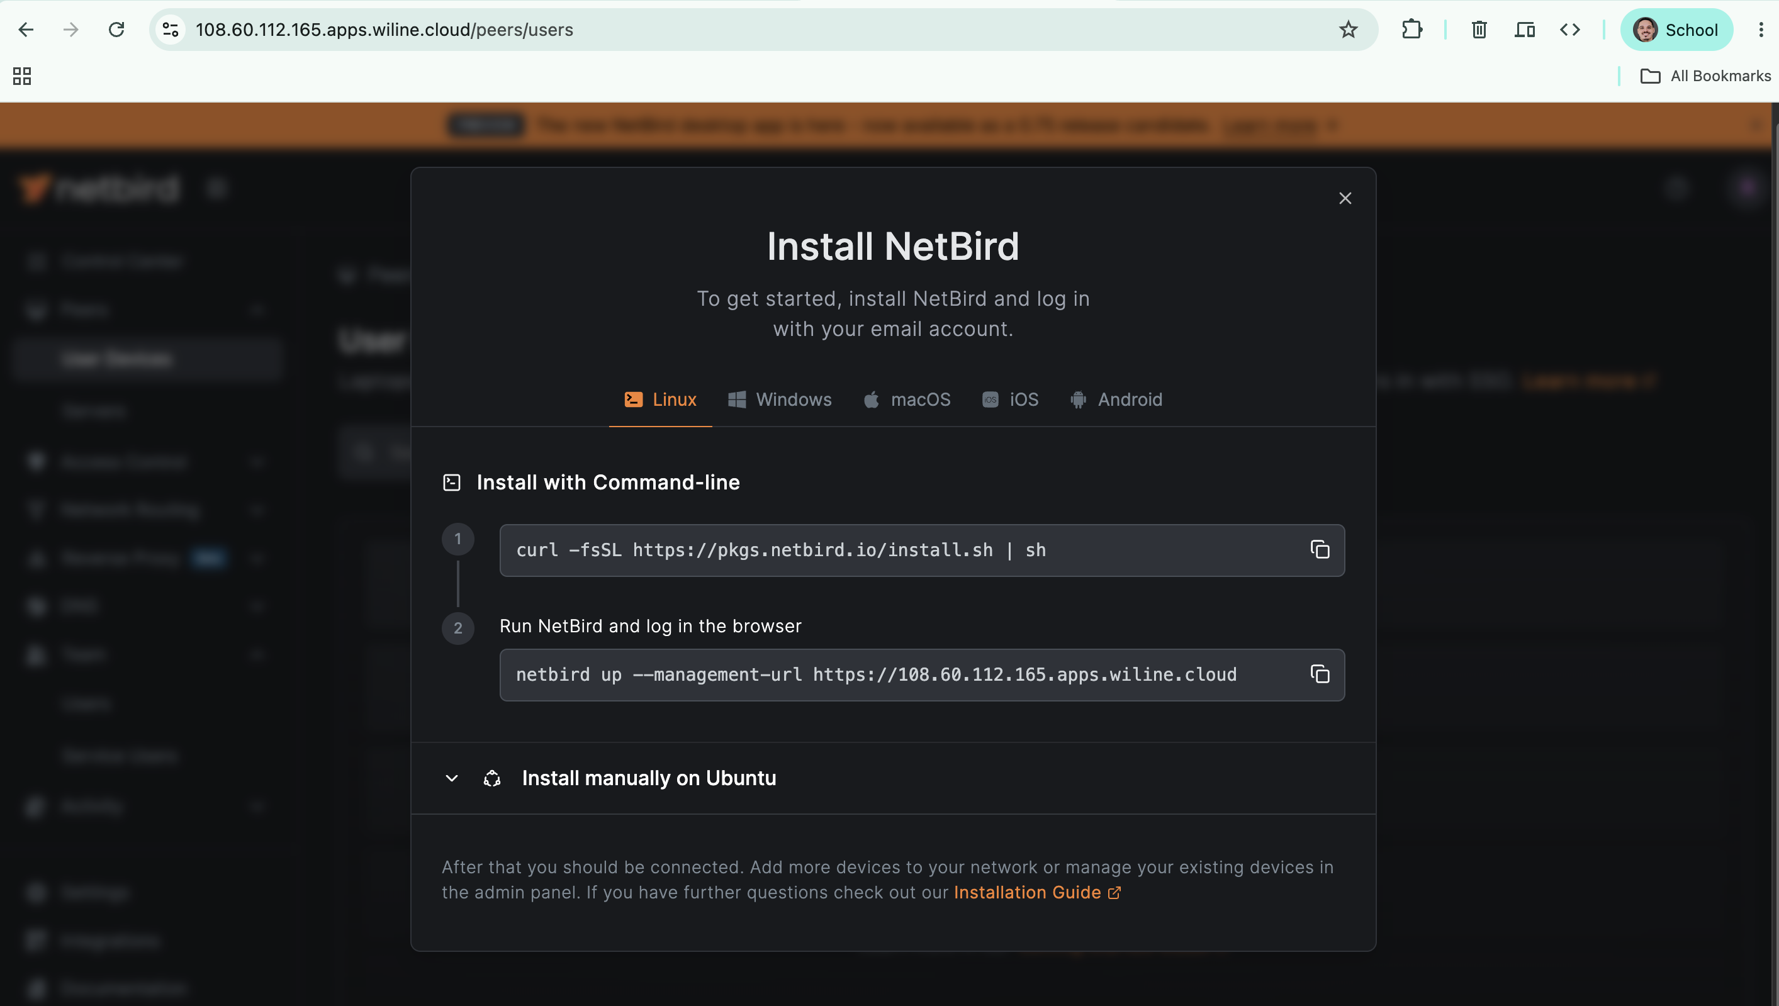This screenshot has height=1006, width=1779.
Task: Toggle the device toolbar icon
Action: point(1524,30)
